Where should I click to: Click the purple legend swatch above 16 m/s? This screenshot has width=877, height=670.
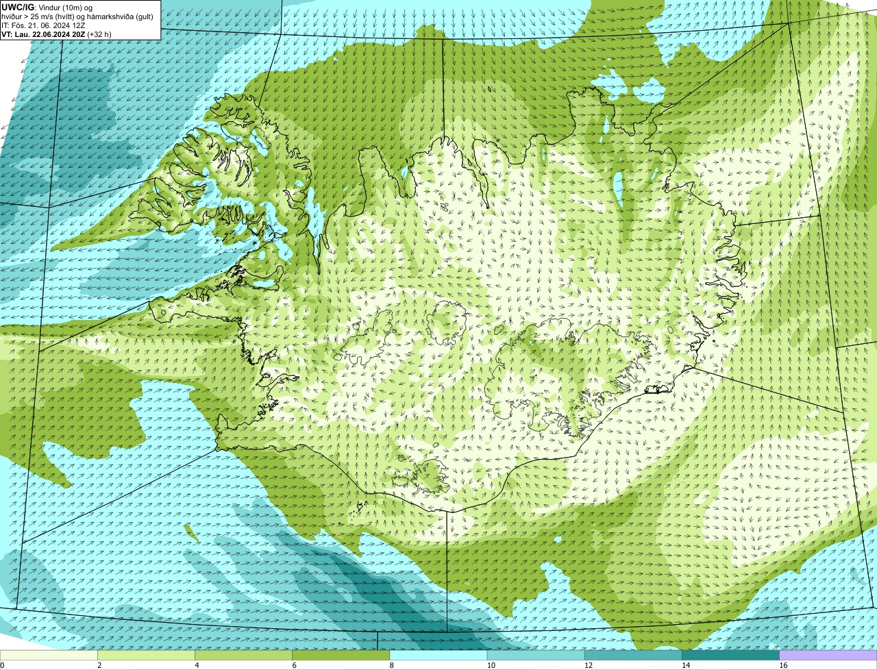tap(828, 656)
